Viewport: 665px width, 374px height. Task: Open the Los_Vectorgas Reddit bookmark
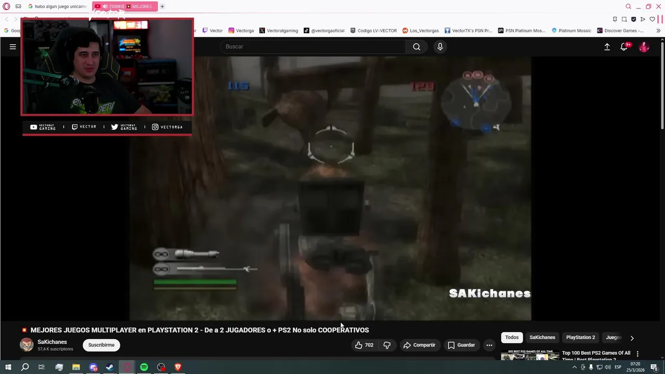(420, 31)
